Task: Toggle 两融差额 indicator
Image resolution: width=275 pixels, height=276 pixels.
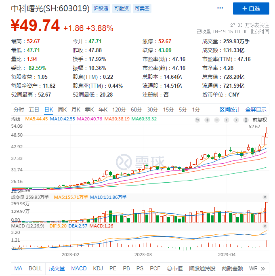Action: [x=232, y=268]
